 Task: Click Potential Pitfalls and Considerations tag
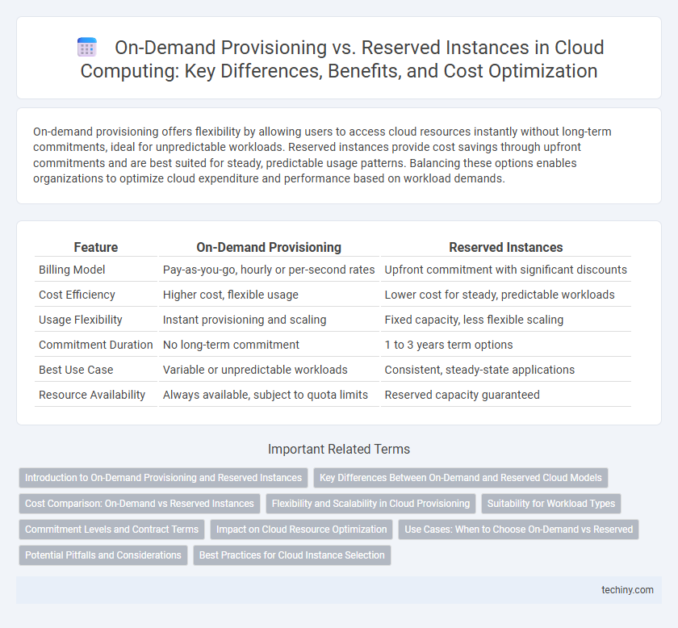103,555
